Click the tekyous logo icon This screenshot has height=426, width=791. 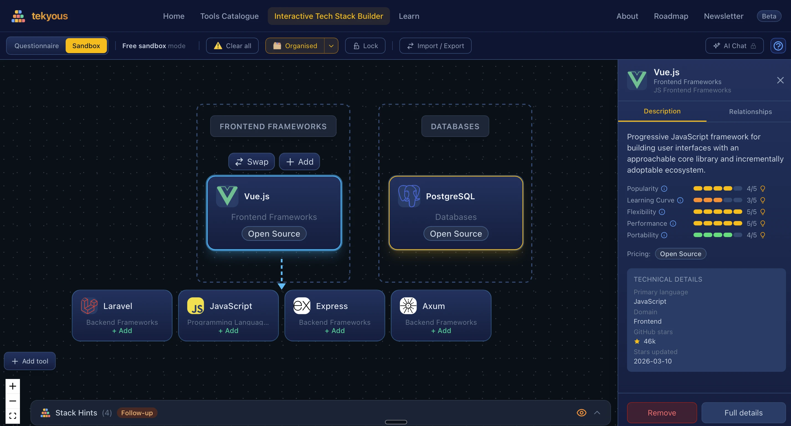point(18,16)
